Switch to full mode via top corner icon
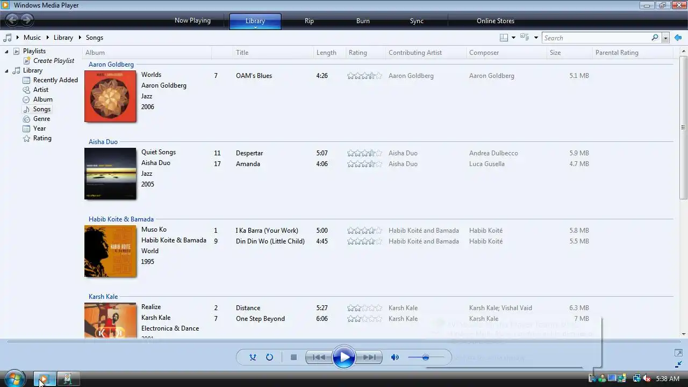Image resolution: width=688 pixels, height=387 pixels. click(678, 353)
